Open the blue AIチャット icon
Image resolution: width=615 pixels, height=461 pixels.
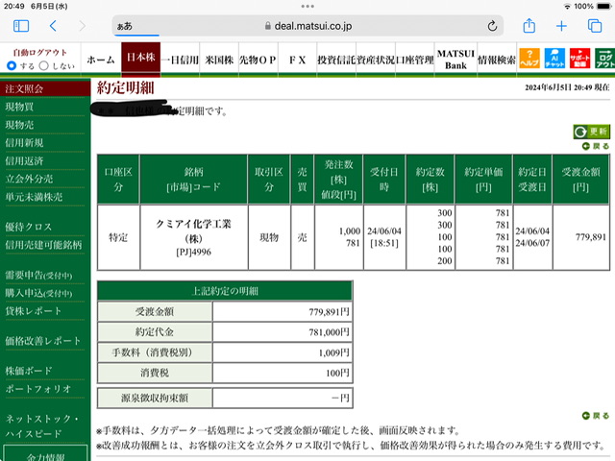(x=554, y=59)
